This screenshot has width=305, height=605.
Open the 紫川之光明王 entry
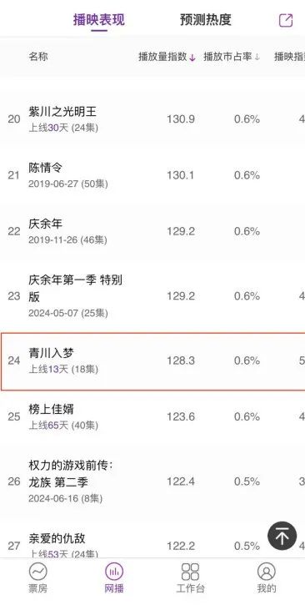pyautogui.click(x=152, y=119)
